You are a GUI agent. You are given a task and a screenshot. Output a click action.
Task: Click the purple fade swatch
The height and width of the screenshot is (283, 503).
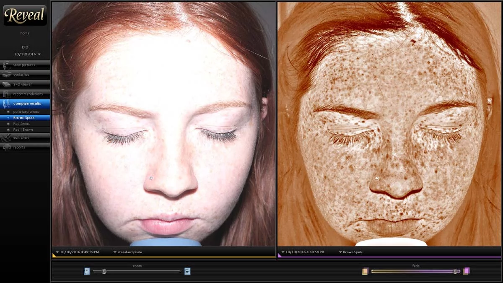pos(467,271)
